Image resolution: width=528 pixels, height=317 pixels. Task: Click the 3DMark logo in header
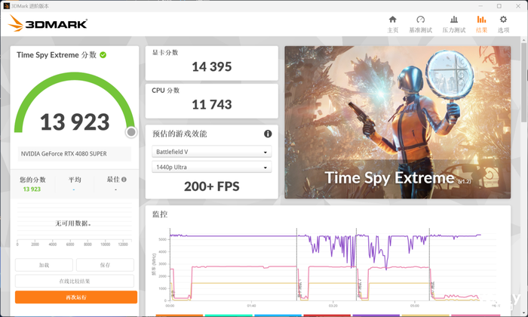click(x=48, y=23)
